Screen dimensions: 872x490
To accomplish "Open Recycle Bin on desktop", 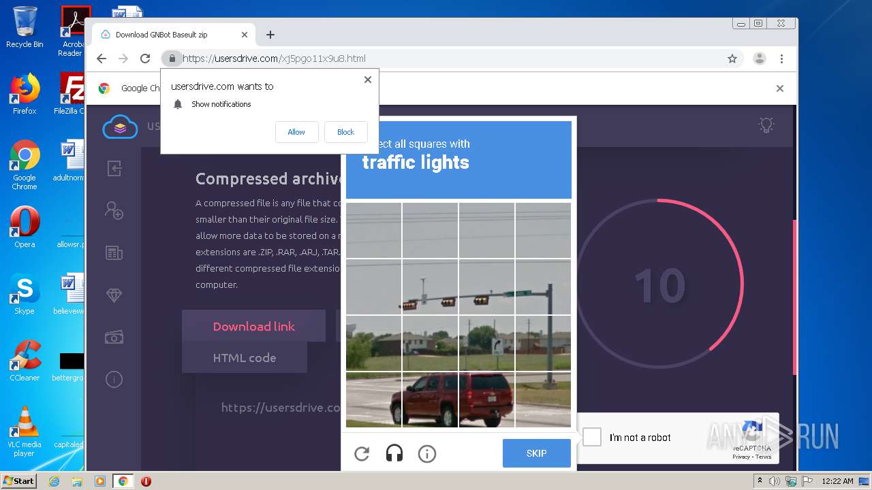I will (25, 27).
